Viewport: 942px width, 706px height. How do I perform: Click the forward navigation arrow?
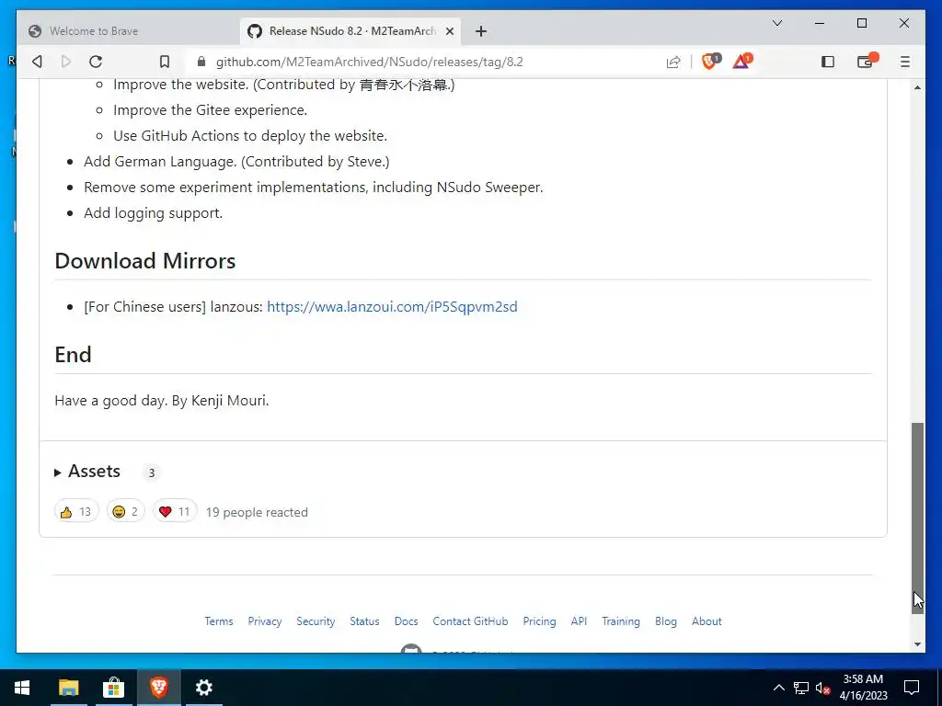coord(66,62)
